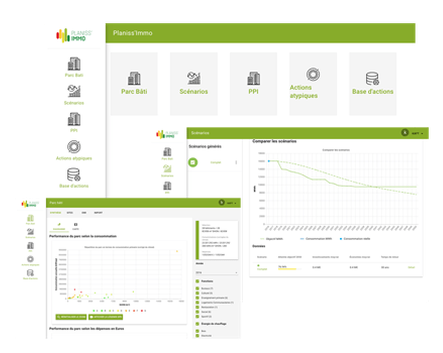Open user menu arrow in Parc bâti window header
443x353 pixels.
click(236, 203)
